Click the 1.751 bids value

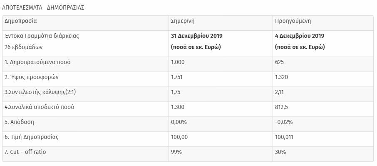click(177, 77)
